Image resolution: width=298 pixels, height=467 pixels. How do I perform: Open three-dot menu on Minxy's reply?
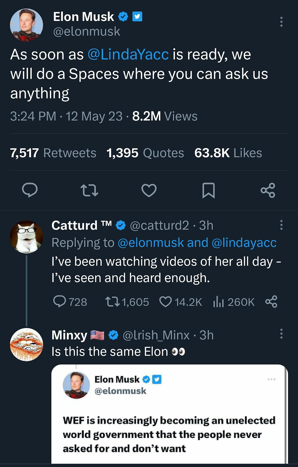281,334
